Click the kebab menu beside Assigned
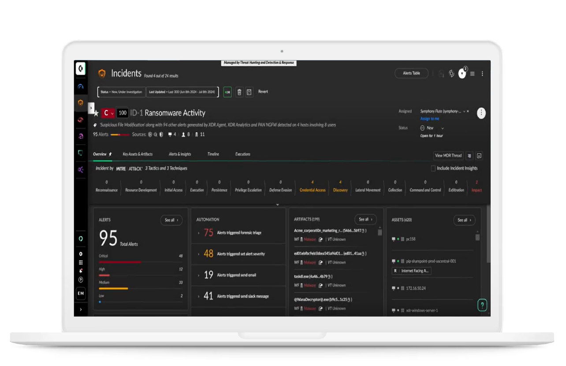566x366 pixels. pyautogui.click(x=481, y=112)
